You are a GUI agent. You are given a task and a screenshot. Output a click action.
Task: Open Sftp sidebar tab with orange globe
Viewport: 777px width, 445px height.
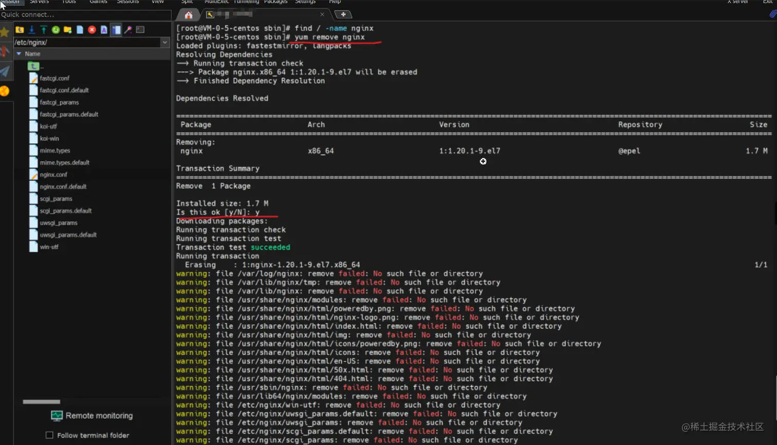(x=5, y=91)
